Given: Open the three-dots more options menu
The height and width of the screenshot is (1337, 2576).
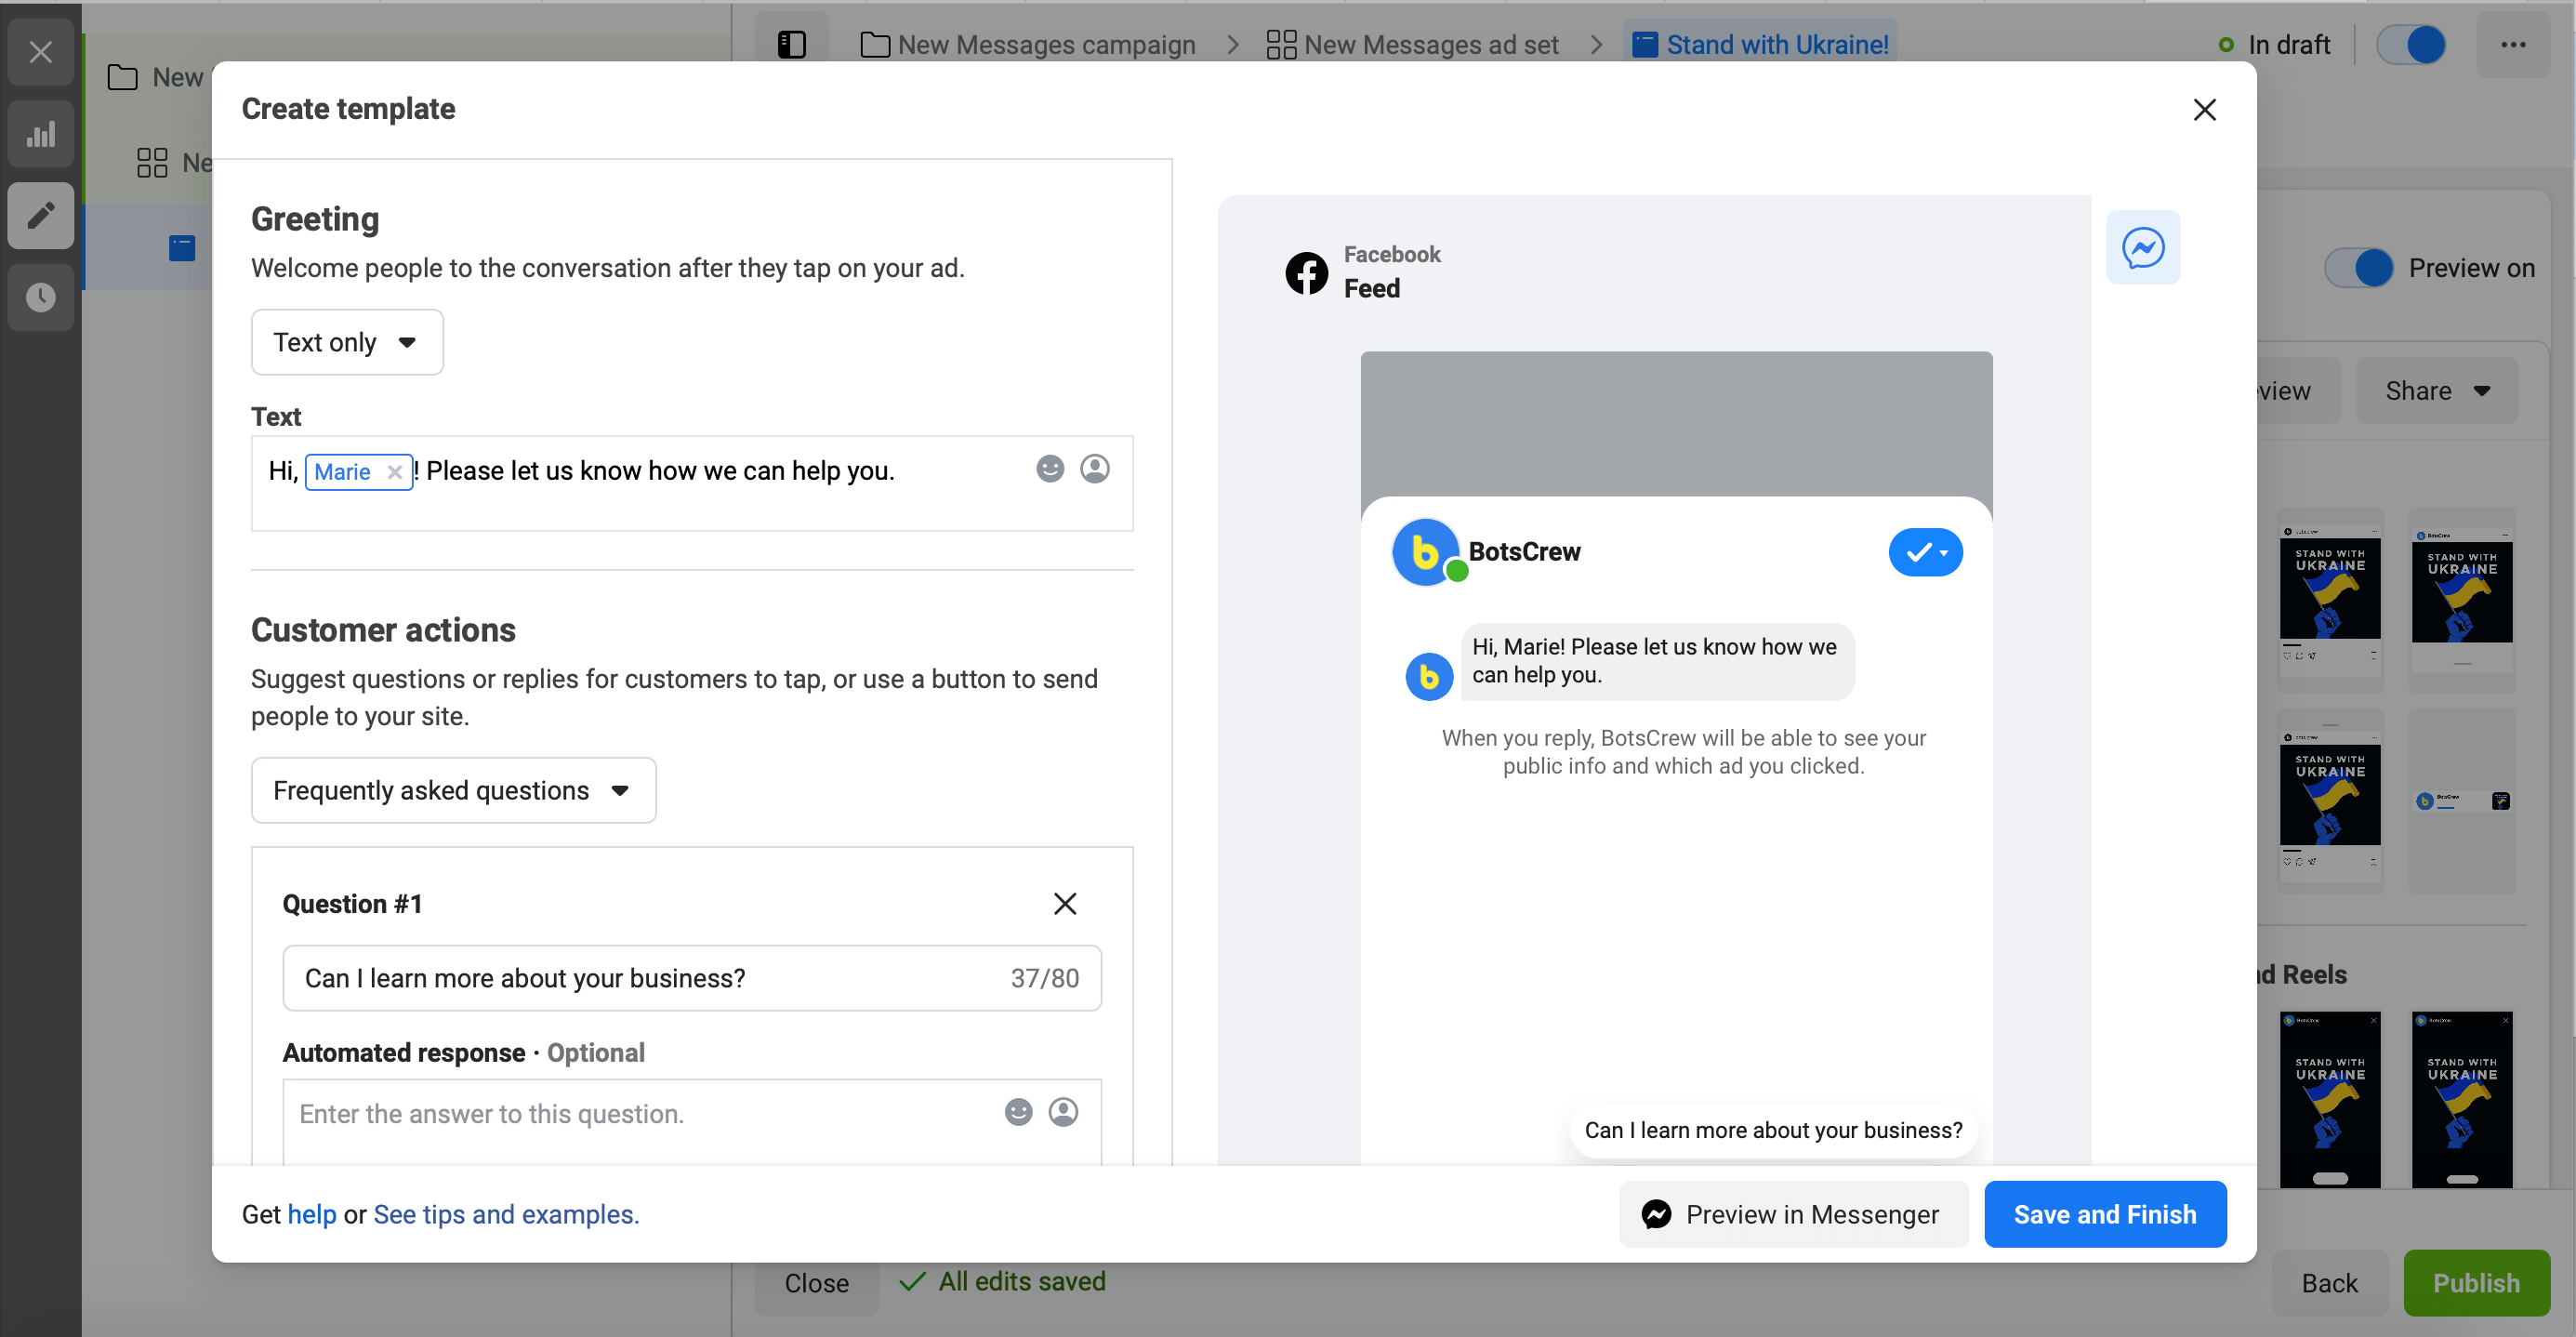Looking at the screenshot, I should (x=2512, y=45).
